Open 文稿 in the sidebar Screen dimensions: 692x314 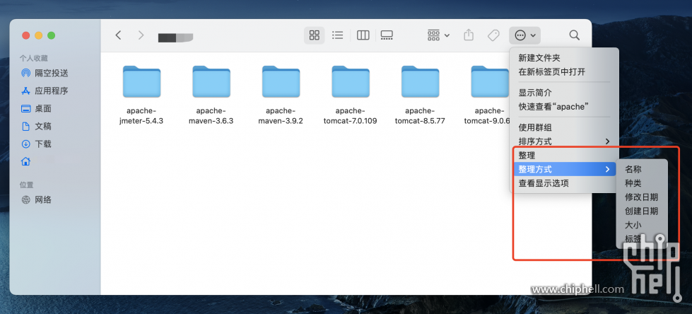coord(37,127)
